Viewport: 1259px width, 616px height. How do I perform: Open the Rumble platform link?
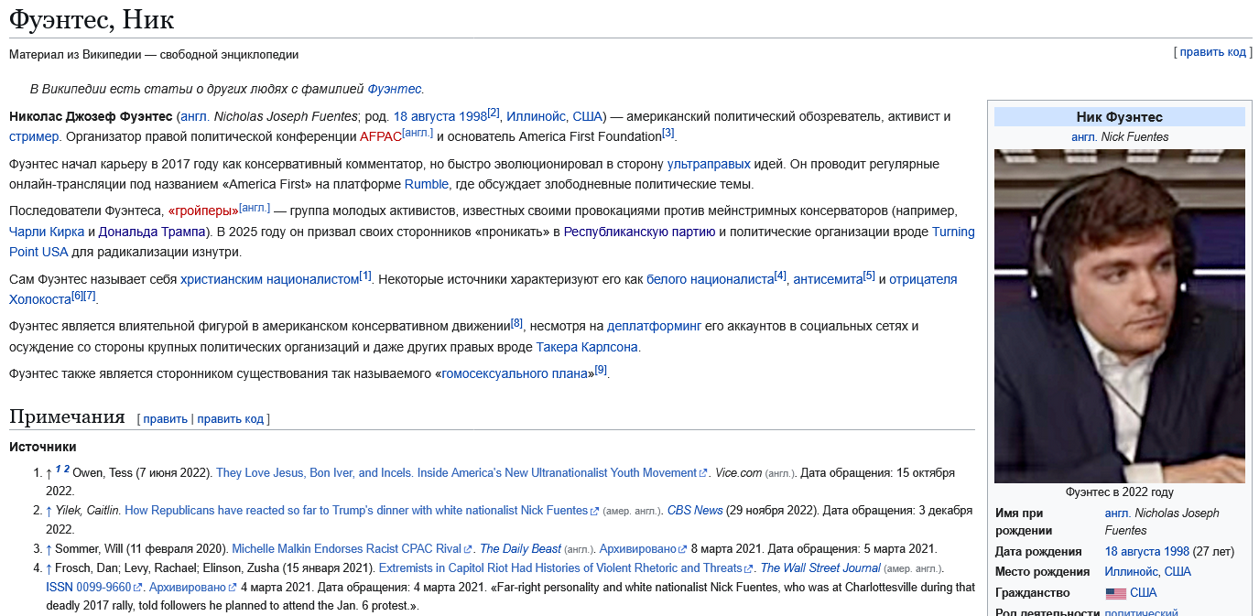click(427, 184)
